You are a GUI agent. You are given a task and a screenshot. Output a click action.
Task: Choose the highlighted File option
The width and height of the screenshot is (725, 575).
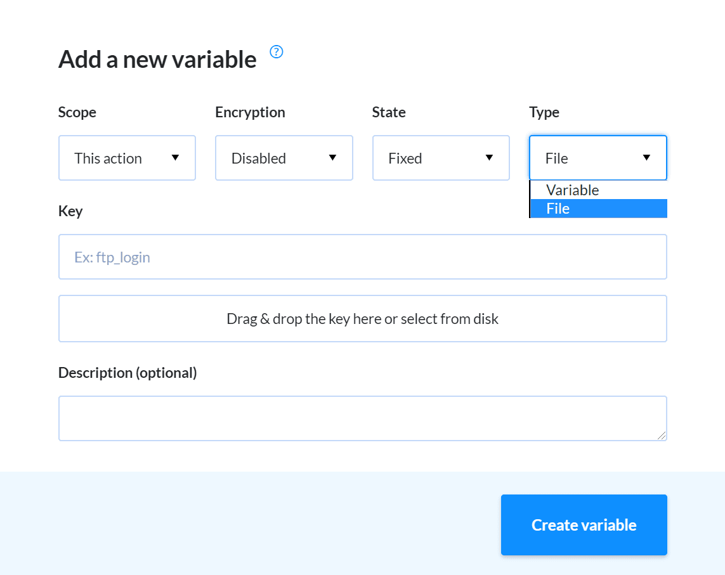[558, 209]
